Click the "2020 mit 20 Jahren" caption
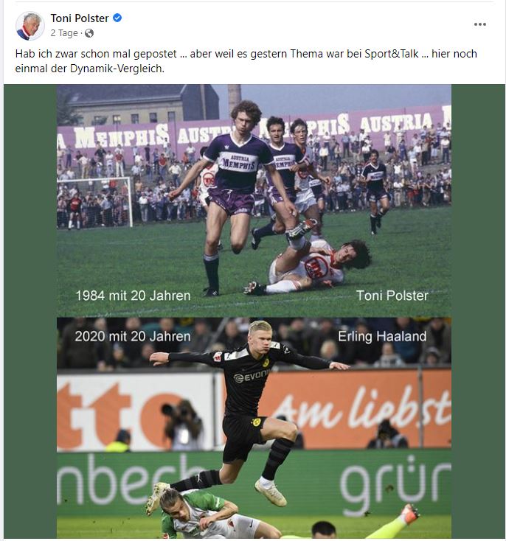This screenshot has height=541, width=506. pos(133,336)
